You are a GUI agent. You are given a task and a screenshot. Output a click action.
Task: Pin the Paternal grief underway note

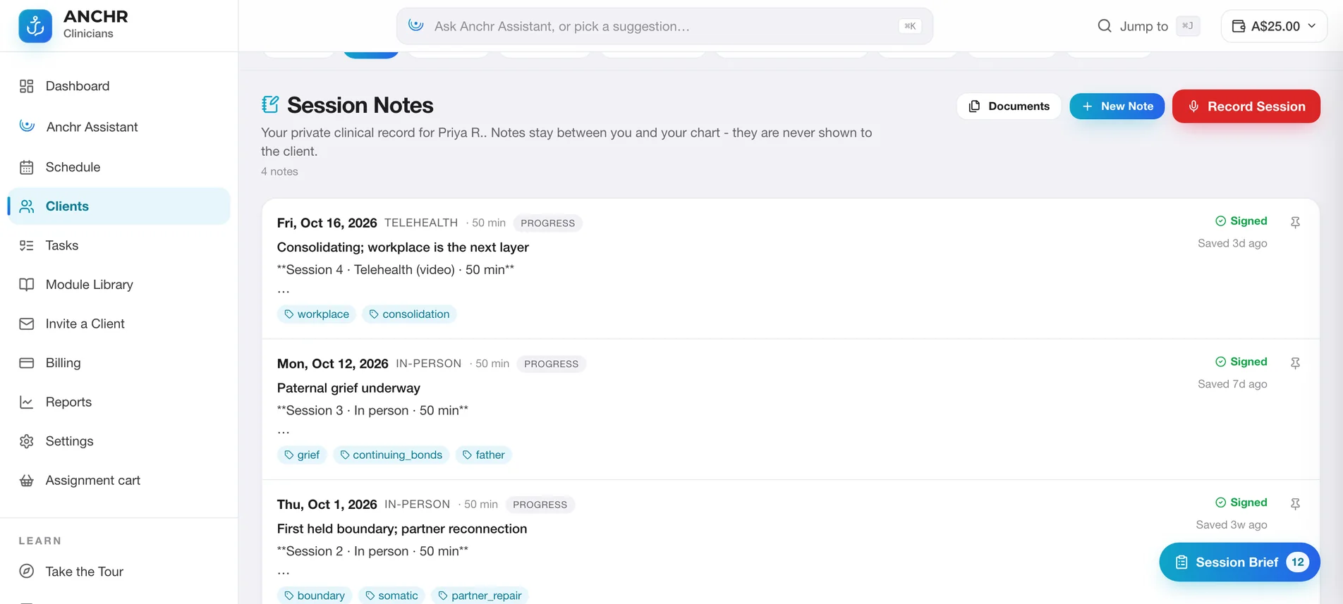pyautogui.click(x=1295, y=364)
